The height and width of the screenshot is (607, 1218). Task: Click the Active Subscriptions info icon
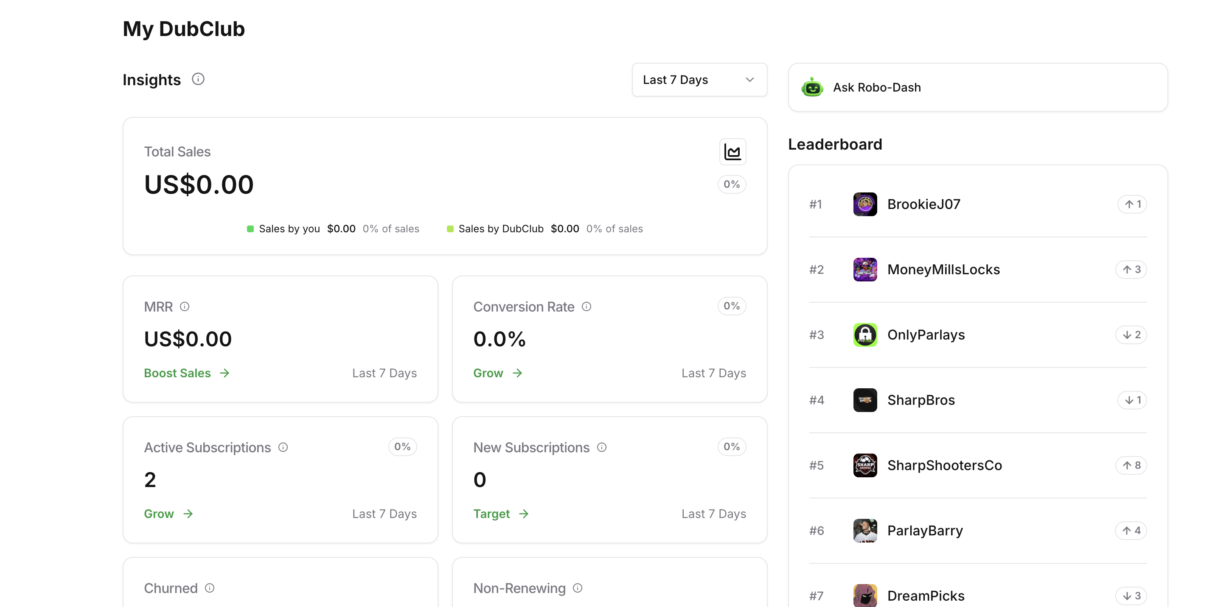pyautogui.click(x=283, y=447)
